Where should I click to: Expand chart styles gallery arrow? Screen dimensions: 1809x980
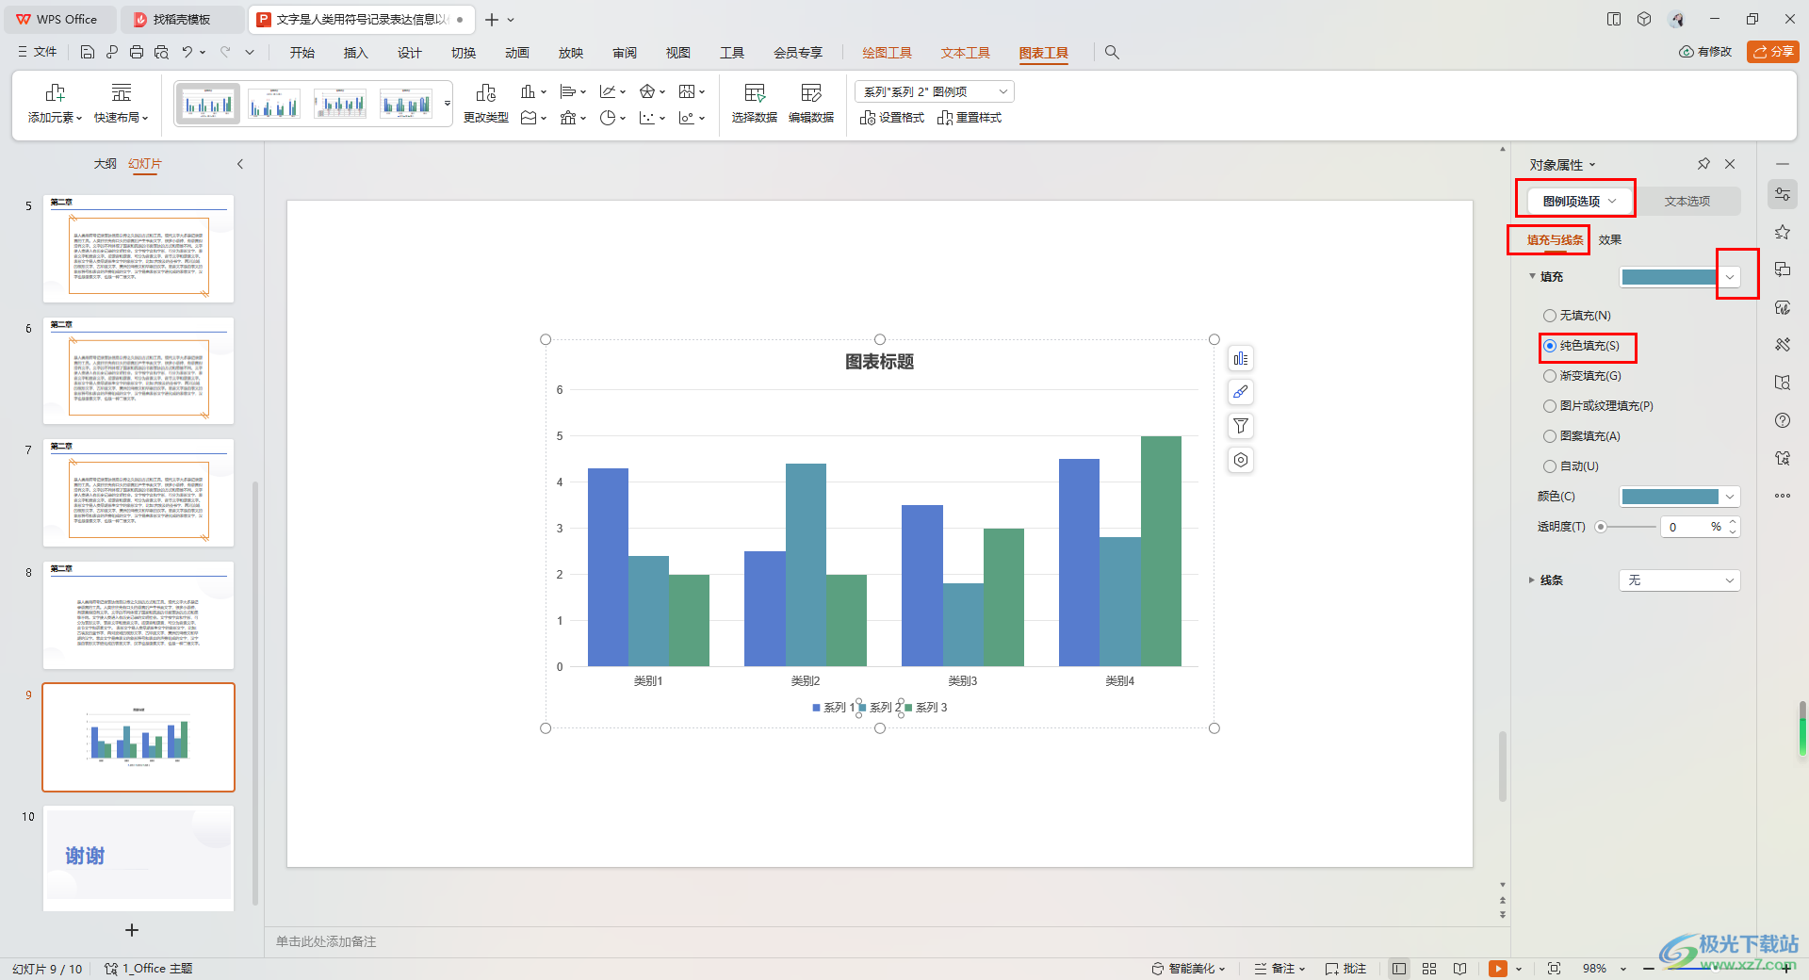[x=447, y=104]
